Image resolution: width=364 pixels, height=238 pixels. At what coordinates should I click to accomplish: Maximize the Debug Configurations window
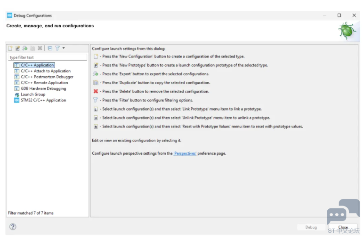(339, 16)
